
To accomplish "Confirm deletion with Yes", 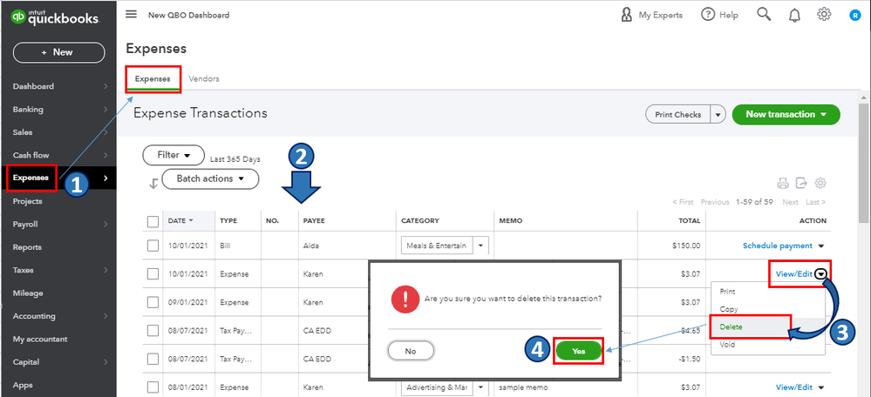I will [x=578, y=351].
